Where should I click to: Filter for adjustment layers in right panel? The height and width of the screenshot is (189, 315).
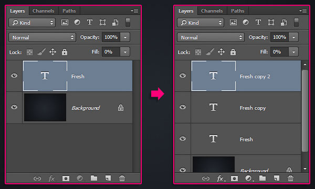[246, 22]
